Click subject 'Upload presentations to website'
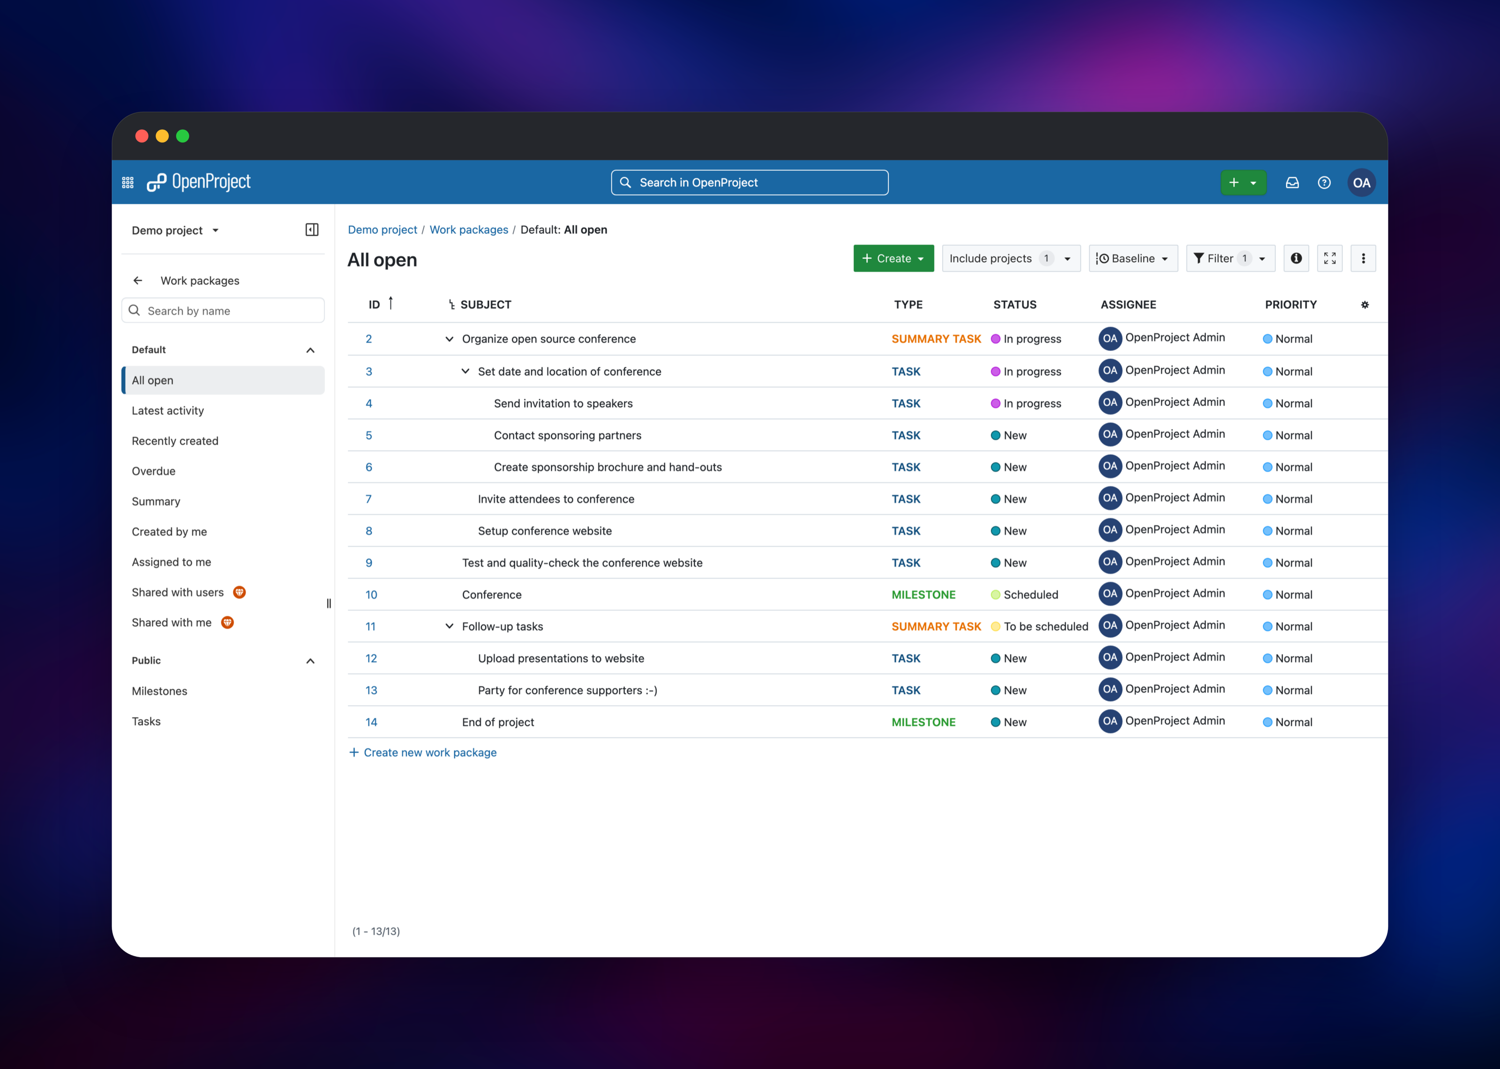Viewport: 1500px width, 1069px height. pos(561,658)
